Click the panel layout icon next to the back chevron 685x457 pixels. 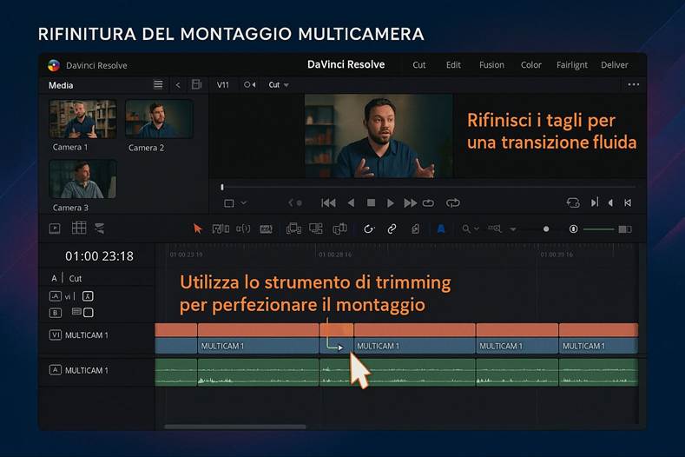pyautogui.click(x=196, y=84)
